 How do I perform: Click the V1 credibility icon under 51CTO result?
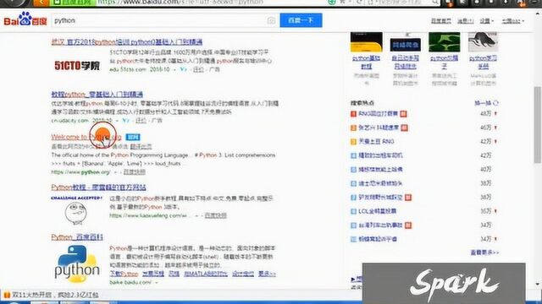[183, 69]
